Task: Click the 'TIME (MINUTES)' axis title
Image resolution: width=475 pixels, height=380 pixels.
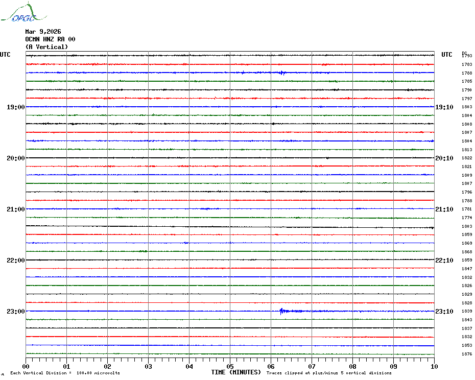Action: [x=236, y=372]
